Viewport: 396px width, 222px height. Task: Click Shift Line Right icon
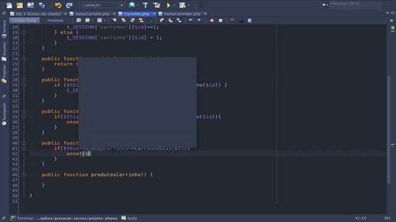click(x=199, y=20)
